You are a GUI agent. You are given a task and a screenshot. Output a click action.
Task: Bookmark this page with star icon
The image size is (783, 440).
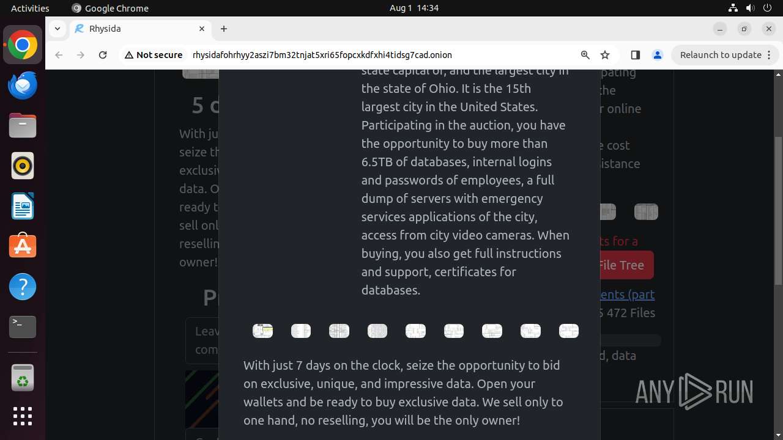605,55
